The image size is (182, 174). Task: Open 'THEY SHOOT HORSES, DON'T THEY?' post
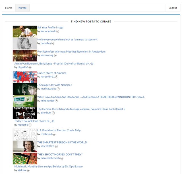pyautogui.click(x=60, y=154)
